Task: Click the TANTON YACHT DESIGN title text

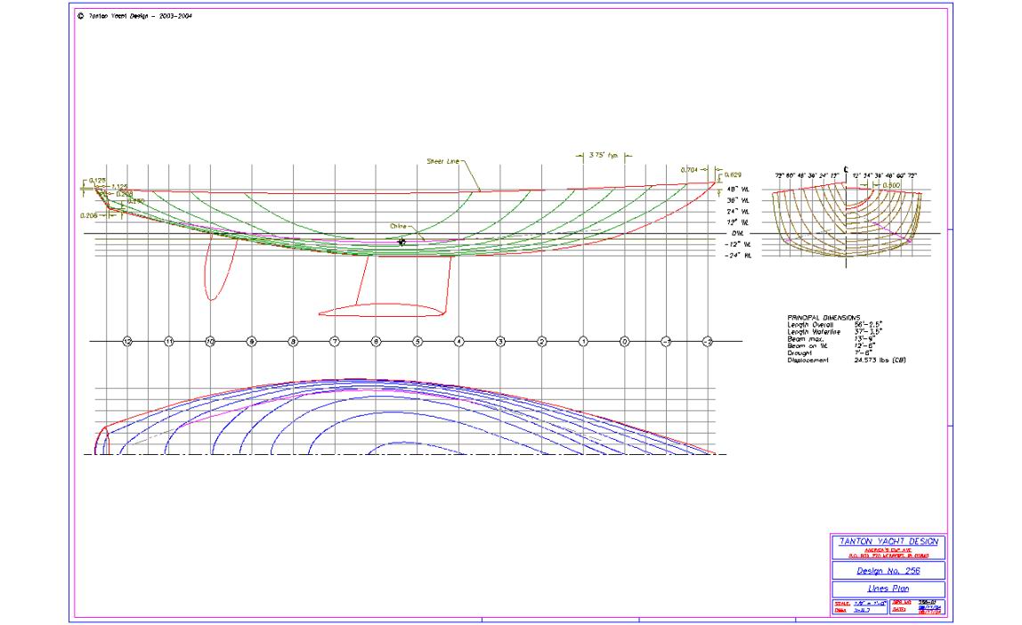Action: pos(885,541)
